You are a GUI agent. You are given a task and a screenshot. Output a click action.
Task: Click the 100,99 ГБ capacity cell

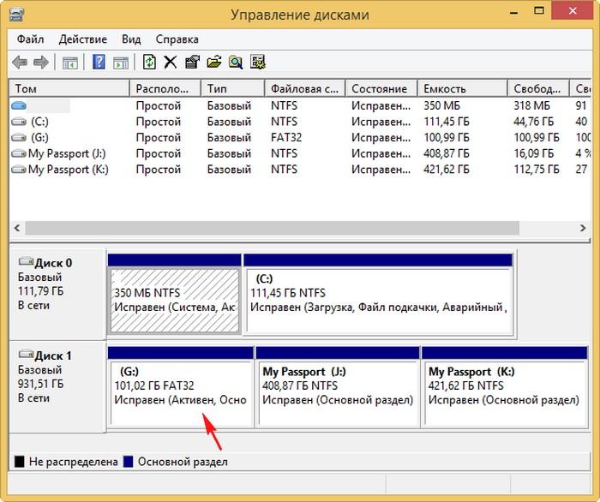(447, 138)
